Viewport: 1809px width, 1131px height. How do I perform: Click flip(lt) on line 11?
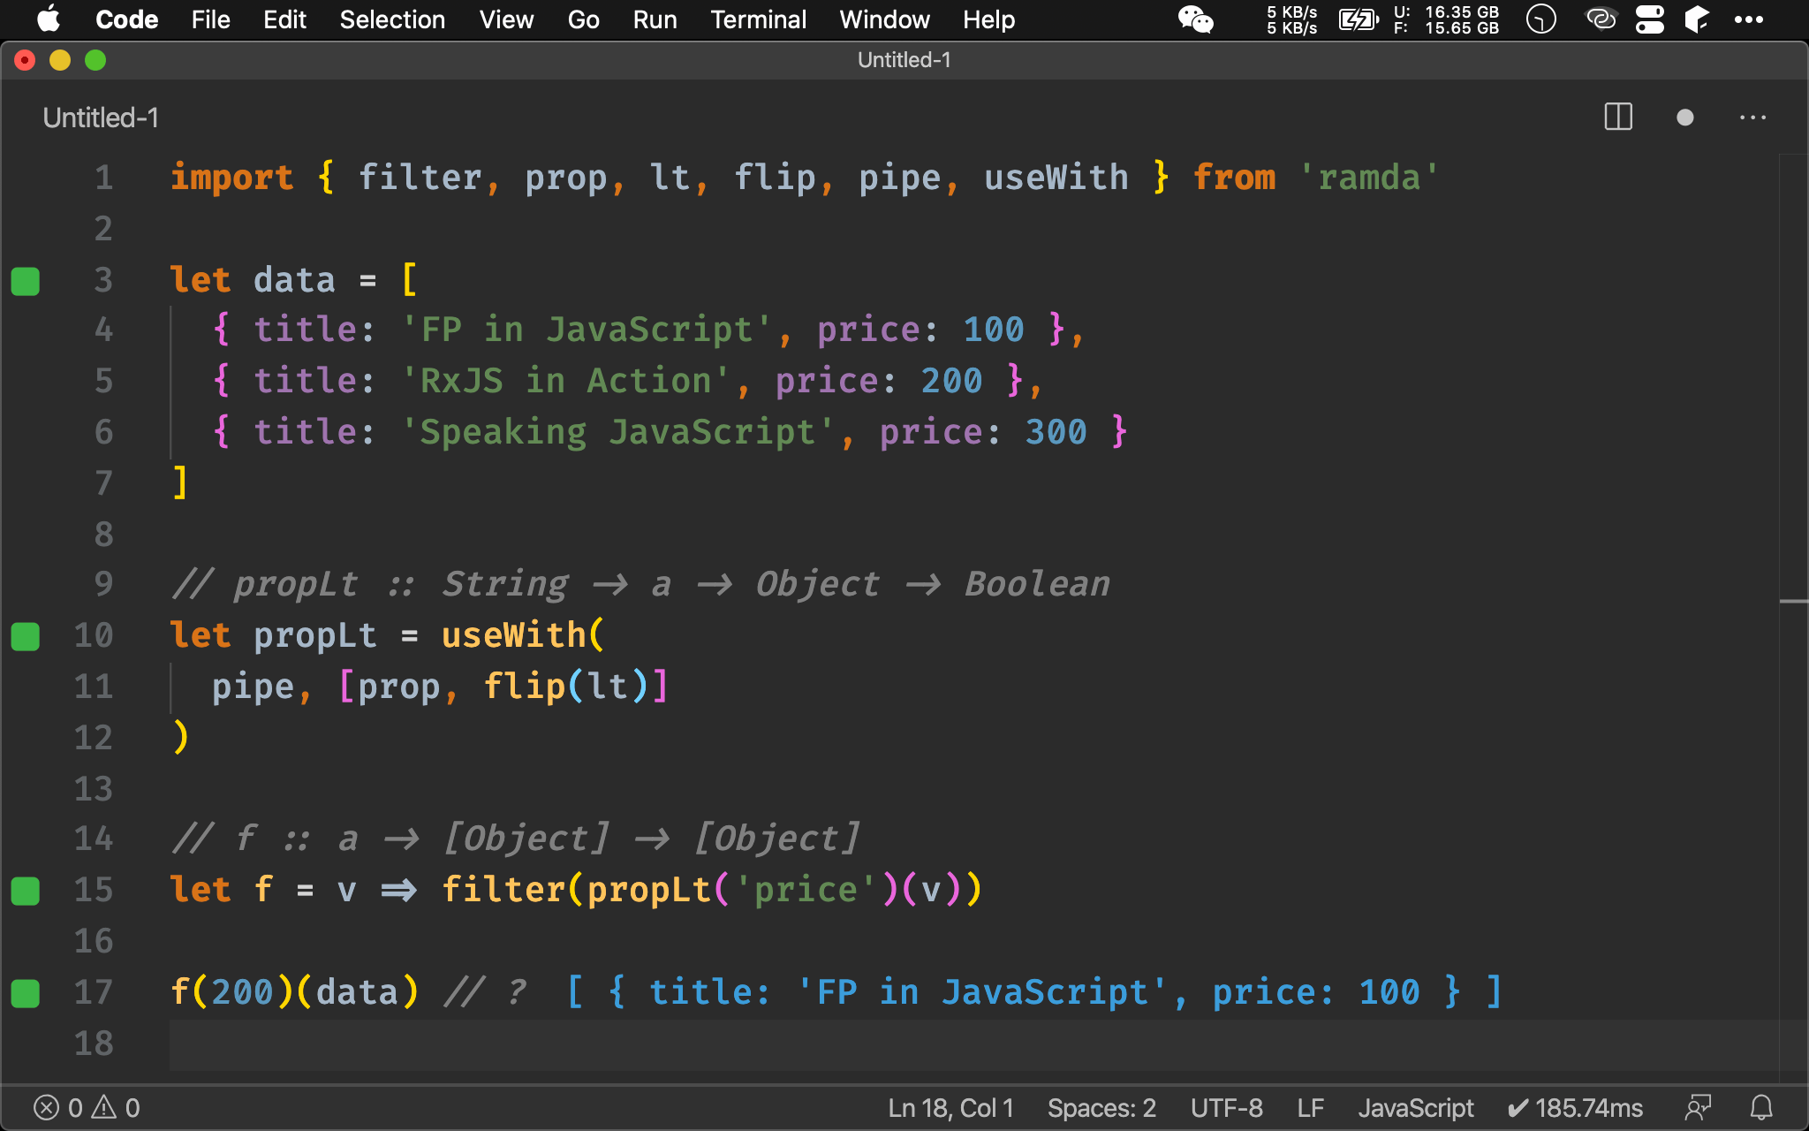(x=567, y=687)
